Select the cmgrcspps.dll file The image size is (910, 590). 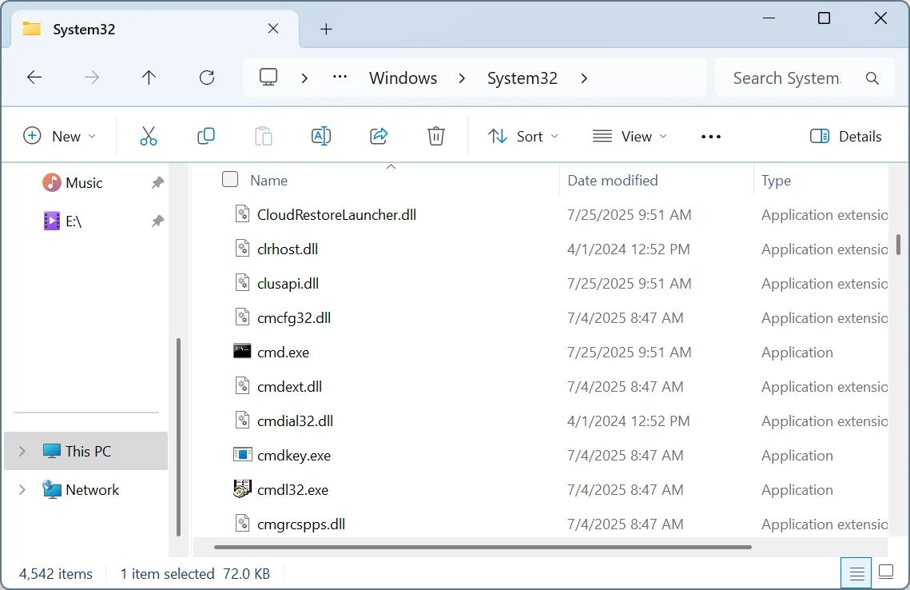coord(301,524)
